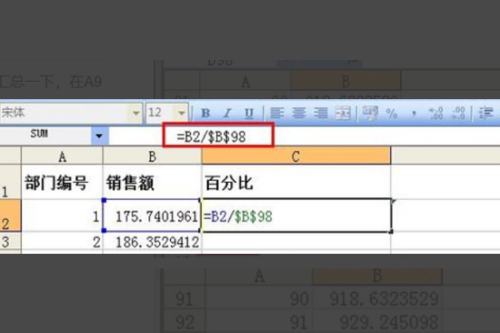500x333 pixels.
Task: Expand the SUM name box dropdown
Action: pyautogui.click(x=99, y=136)
